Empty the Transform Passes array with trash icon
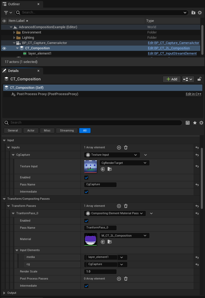 [x=126, y=206]
